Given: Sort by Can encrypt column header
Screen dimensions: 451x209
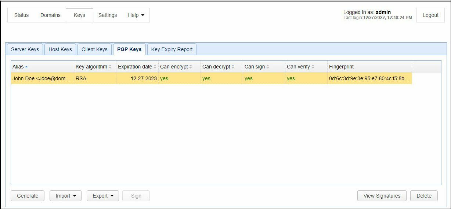Looking at the screenshot, I should pyautogui.click(x=180, y=67).
